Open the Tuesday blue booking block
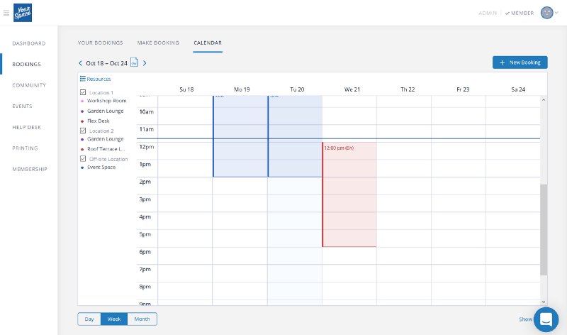Viewport: 567px width, 335px height. point(295,136)
